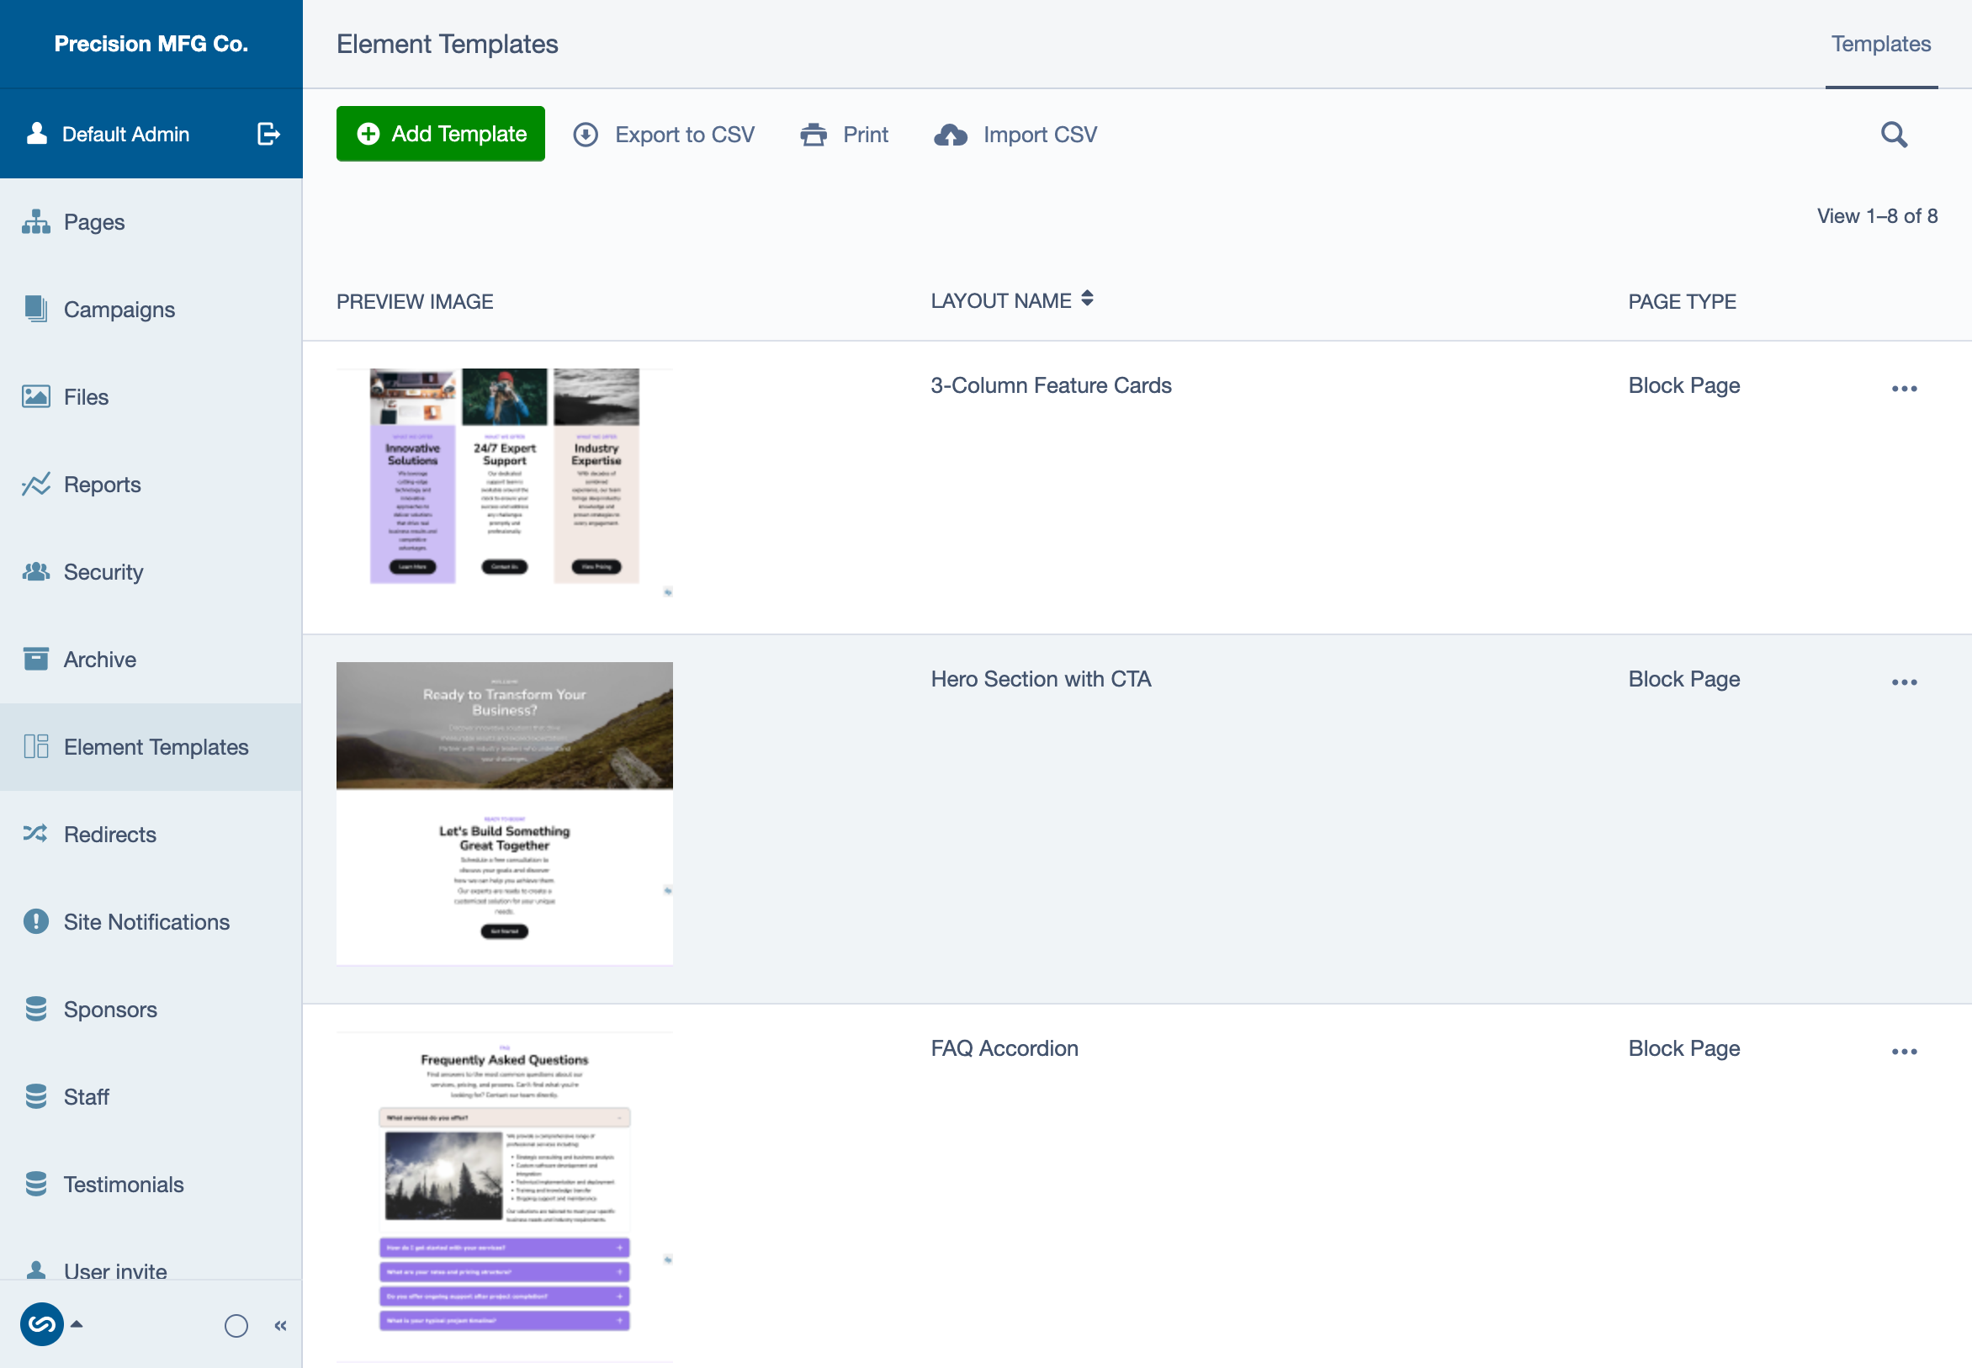Expand the caret next to bottom logo
The height and width of the screenshot is (1368, 1972).
point(77,1324)
